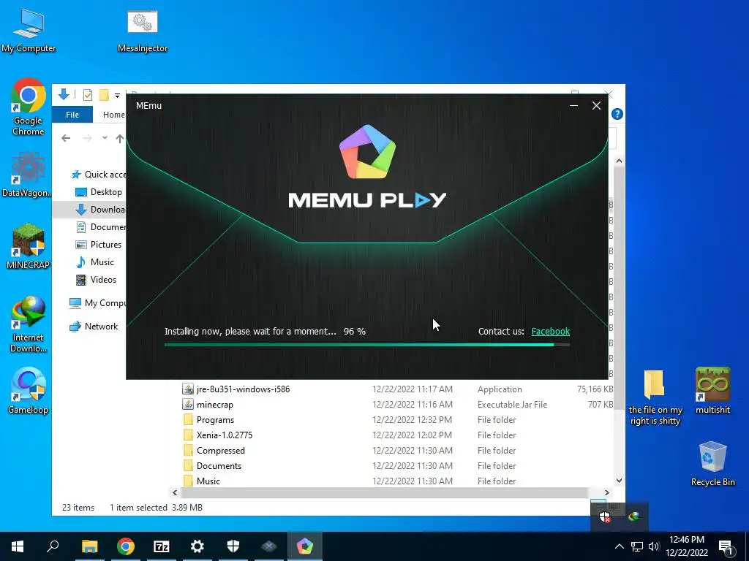The width and height of the screenshot is (749, 561).
Task: Select the Compressed folder row
Action: point(396,450)
